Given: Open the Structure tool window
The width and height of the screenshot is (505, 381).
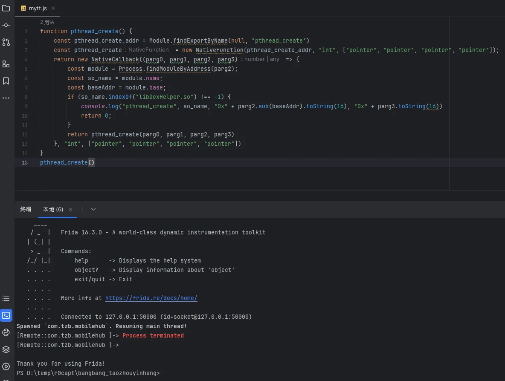Looking at the screenshot, I should coord(6,64).
